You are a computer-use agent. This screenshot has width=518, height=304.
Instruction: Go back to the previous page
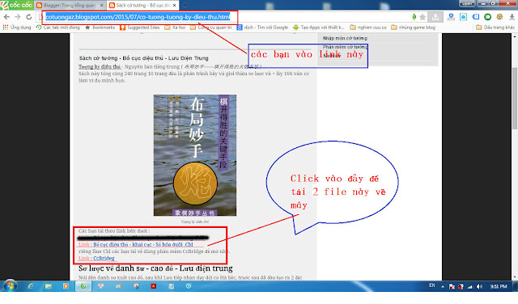click(x=6, y=17)
